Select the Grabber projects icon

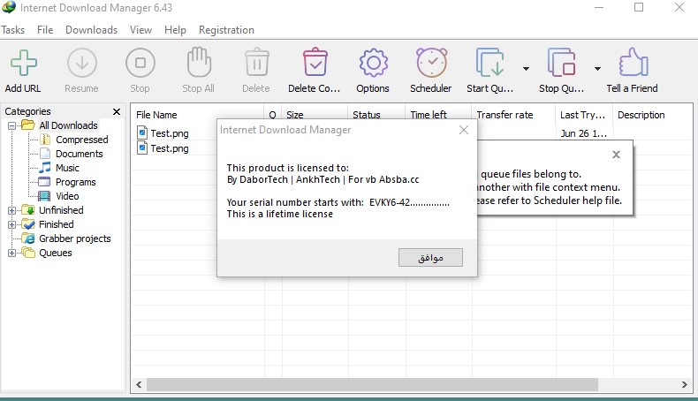(28, 238)
